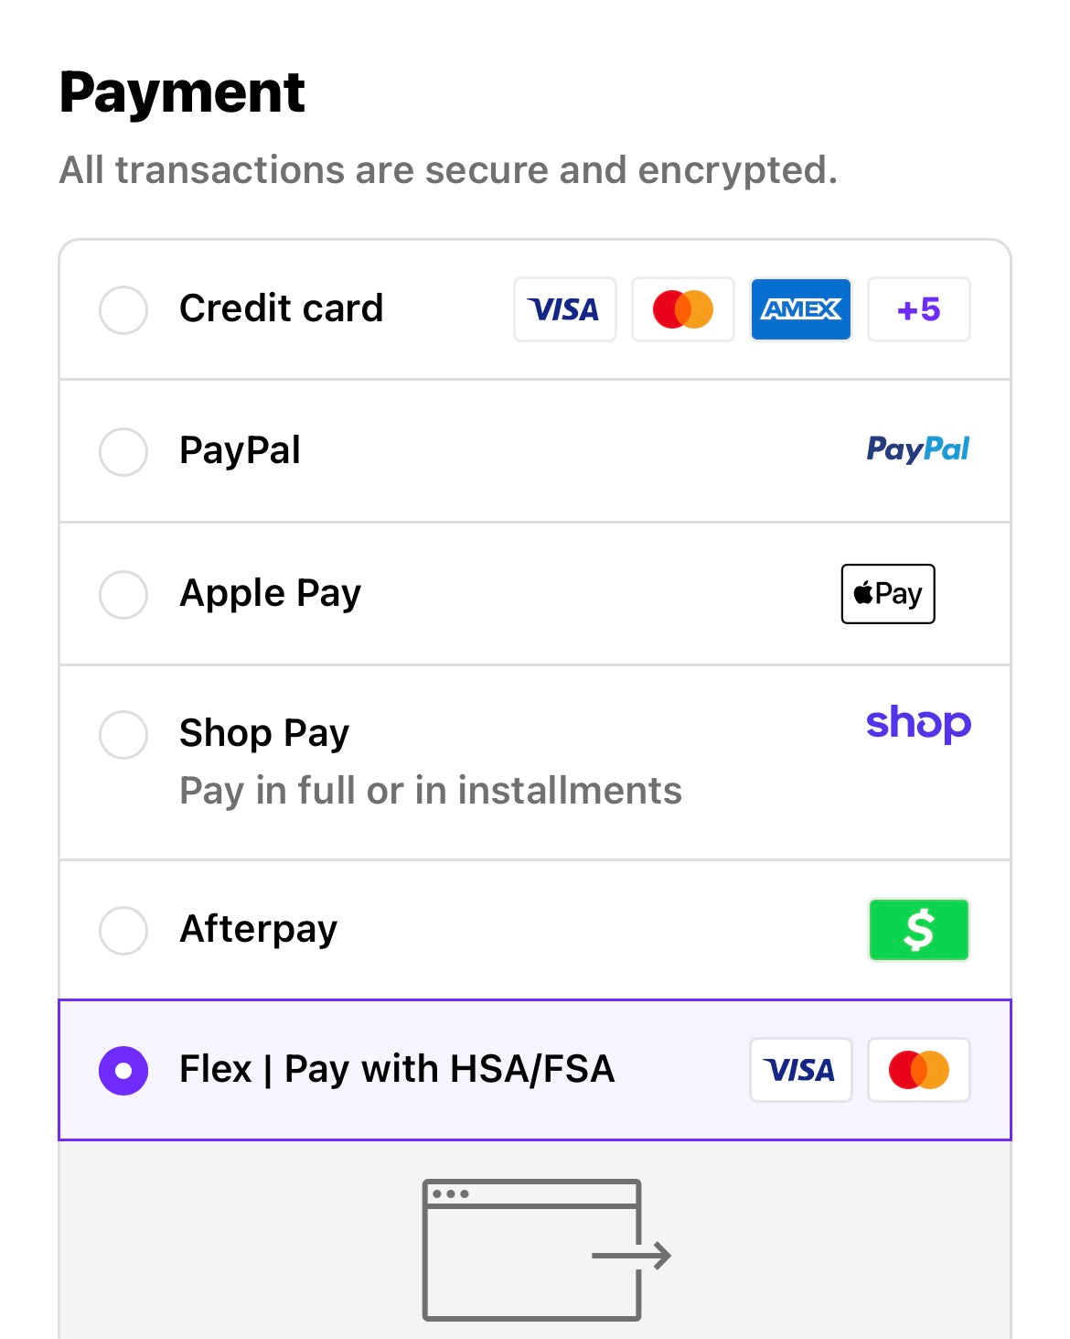
Task: Select the Shop Pay radio button
Action: 123,734
